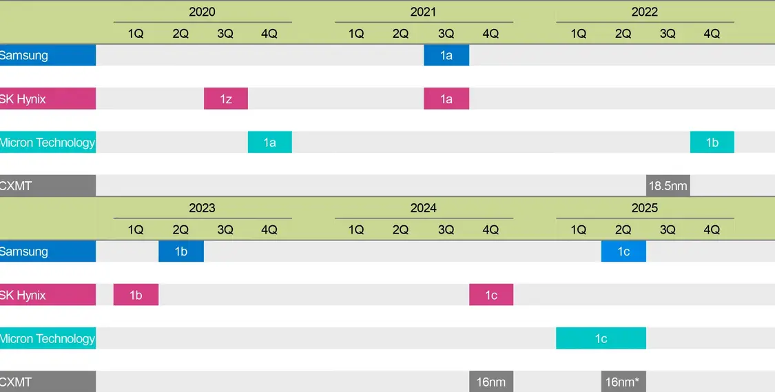Click Micron 1b block in 4Q 2022
This screenshot has width=775, height=392.
pos(712,142)
